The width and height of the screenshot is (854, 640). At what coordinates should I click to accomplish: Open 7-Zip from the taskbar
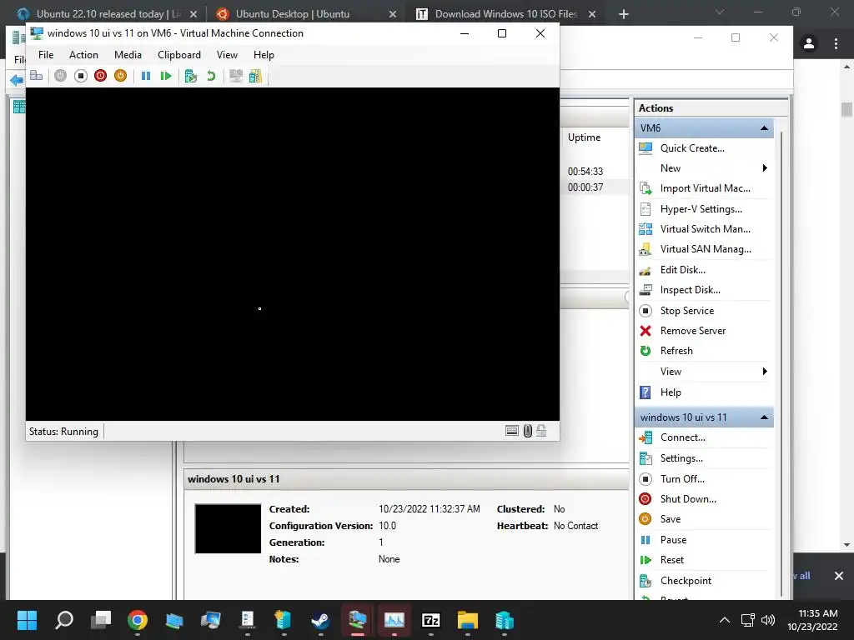(x=431, y=619)
